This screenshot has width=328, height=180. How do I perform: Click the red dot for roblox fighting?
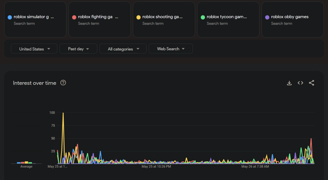(74, 17)
